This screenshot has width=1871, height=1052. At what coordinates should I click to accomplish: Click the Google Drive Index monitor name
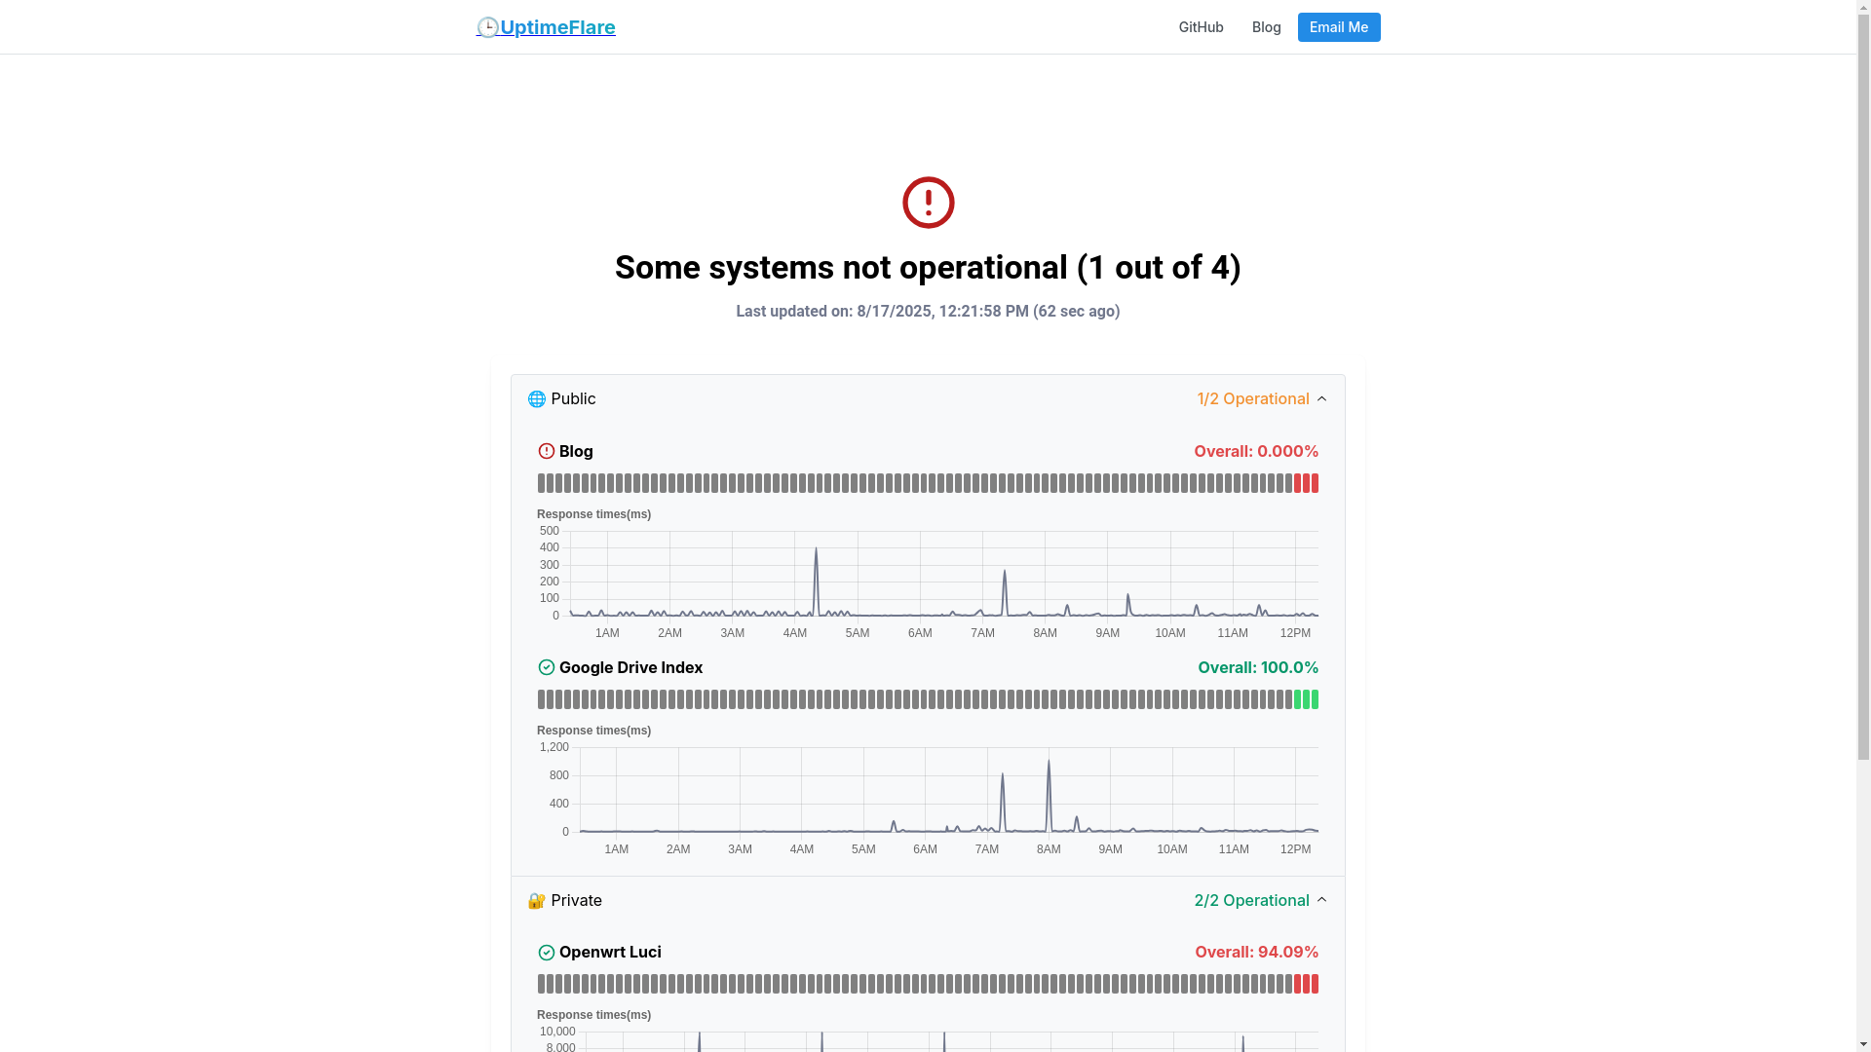tap(630, 667)
